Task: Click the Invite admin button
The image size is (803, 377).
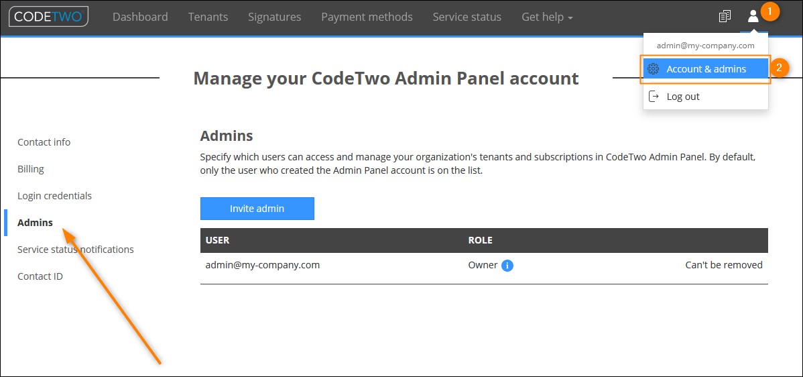Action: tap(257, 209)
